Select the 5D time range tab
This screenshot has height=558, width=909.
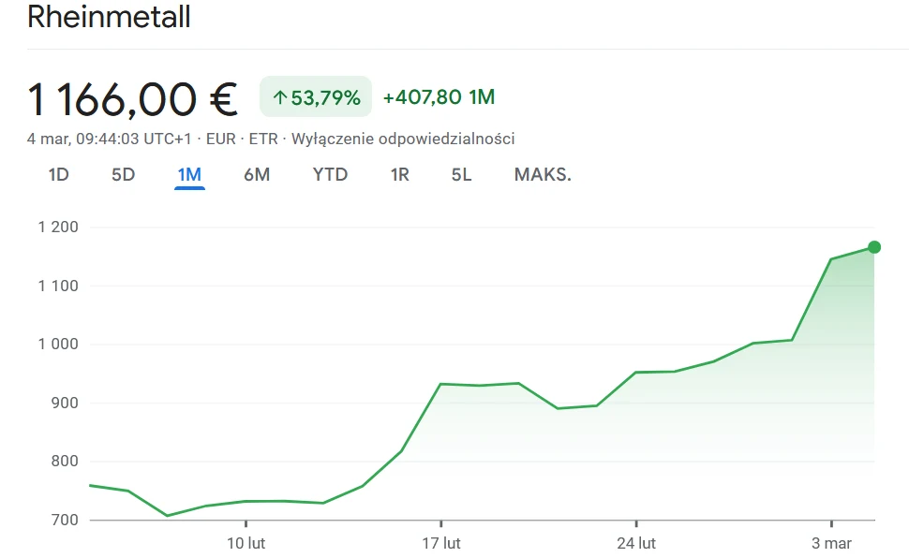(x=122, y=174)
